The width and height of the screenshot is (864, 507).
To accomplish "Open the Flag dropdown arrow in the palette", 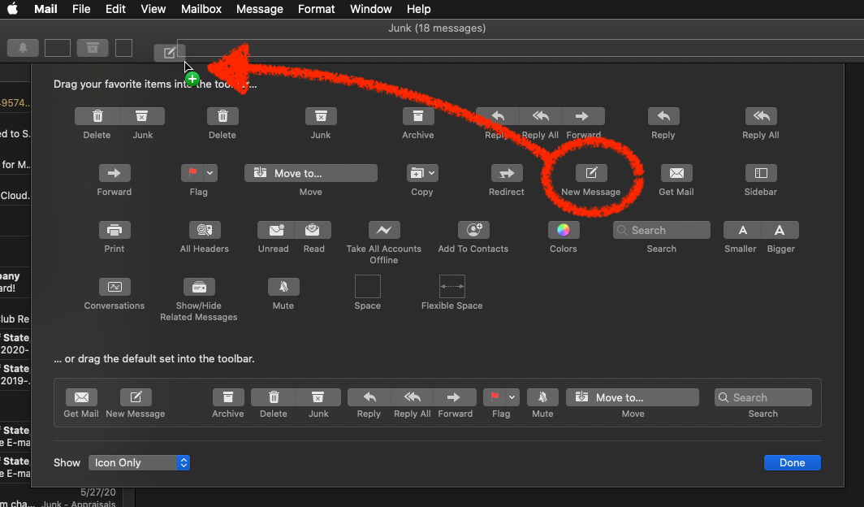I will (210, 173).
